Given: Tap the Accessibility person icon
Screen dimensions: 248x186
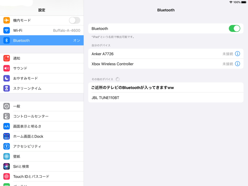Looking at the screenshot, I should tap(7, 146).
